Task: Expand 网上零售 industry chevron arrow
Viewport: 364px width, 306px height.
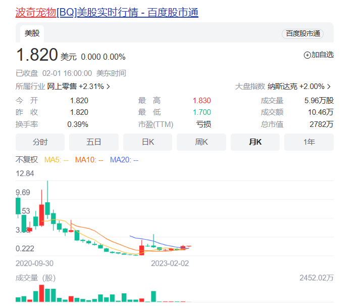Action: click(x=108, y=86)
